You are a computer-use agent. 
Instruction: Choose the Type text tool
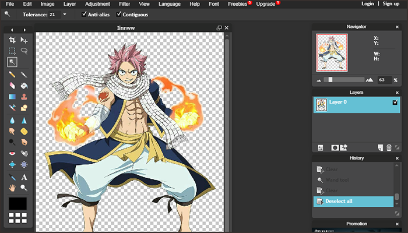click(24, 177)
